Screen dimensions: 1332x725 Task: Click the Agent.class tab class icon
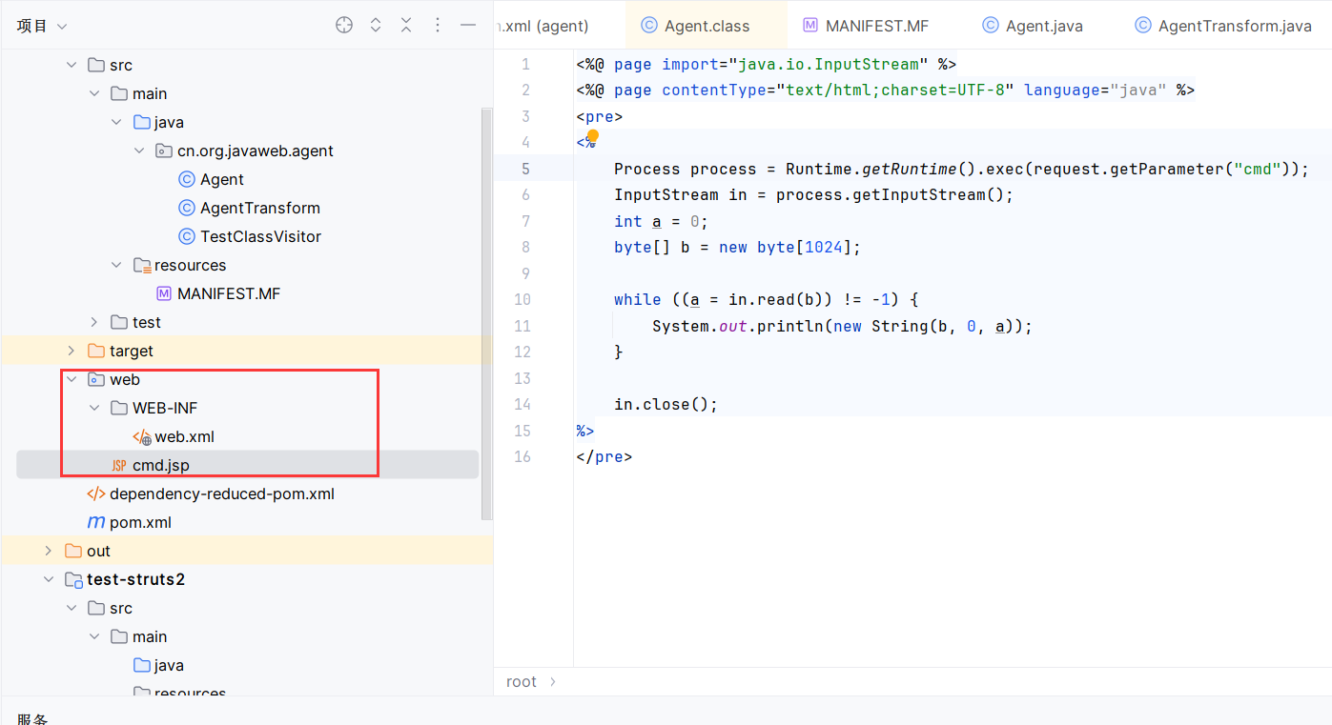(x=649, y=26)
